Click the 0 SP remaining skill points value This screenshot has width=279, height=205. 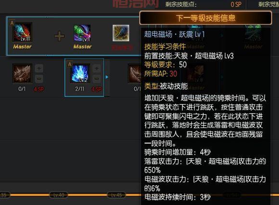point(236,4)
